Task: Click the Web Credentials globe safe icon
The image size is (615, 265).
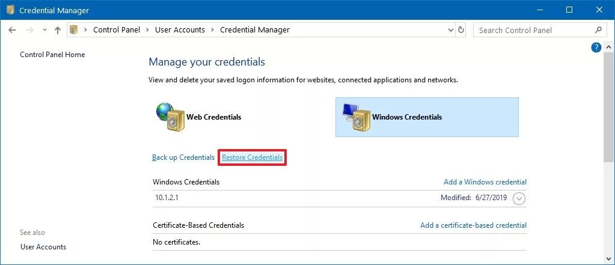Action: (x=170, y=117)
